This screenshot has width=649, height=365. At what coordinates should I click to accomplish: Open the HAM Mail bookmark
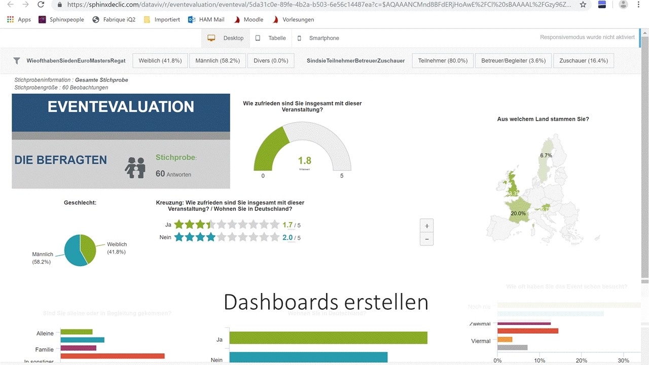(x=206, y=20)
